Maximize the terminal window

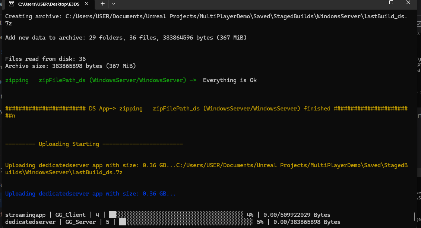[391, 3]
